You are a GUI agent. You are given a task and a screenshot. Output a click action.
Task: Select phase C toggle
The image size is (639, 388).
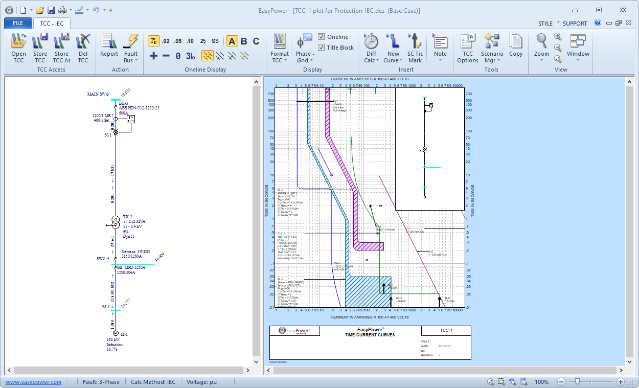point(256,41)
